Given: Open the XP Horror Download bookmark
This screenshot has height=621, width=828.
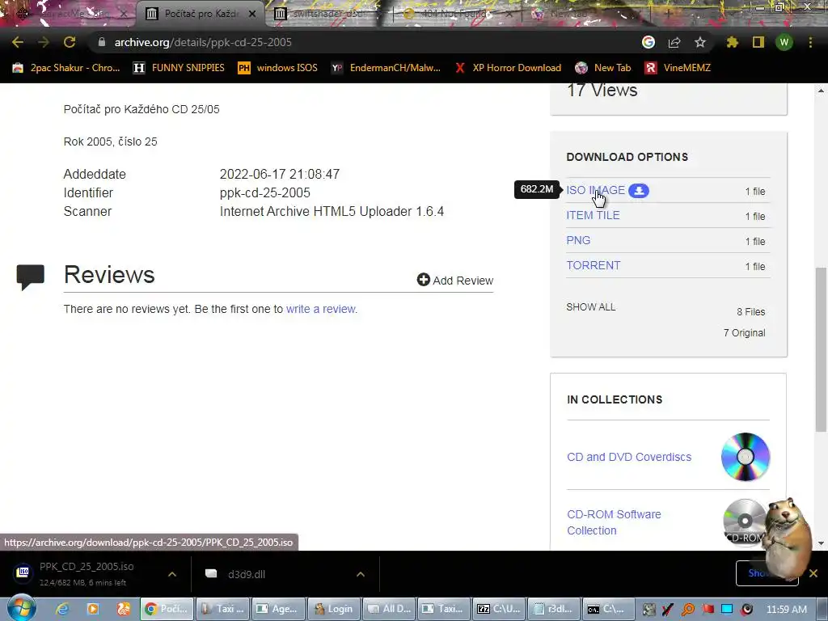Looking at the screenshot, I should point(508,68).
